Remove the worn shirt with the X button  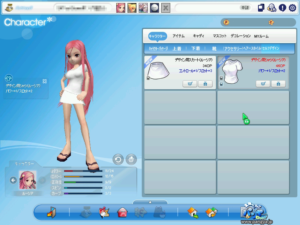45,81
